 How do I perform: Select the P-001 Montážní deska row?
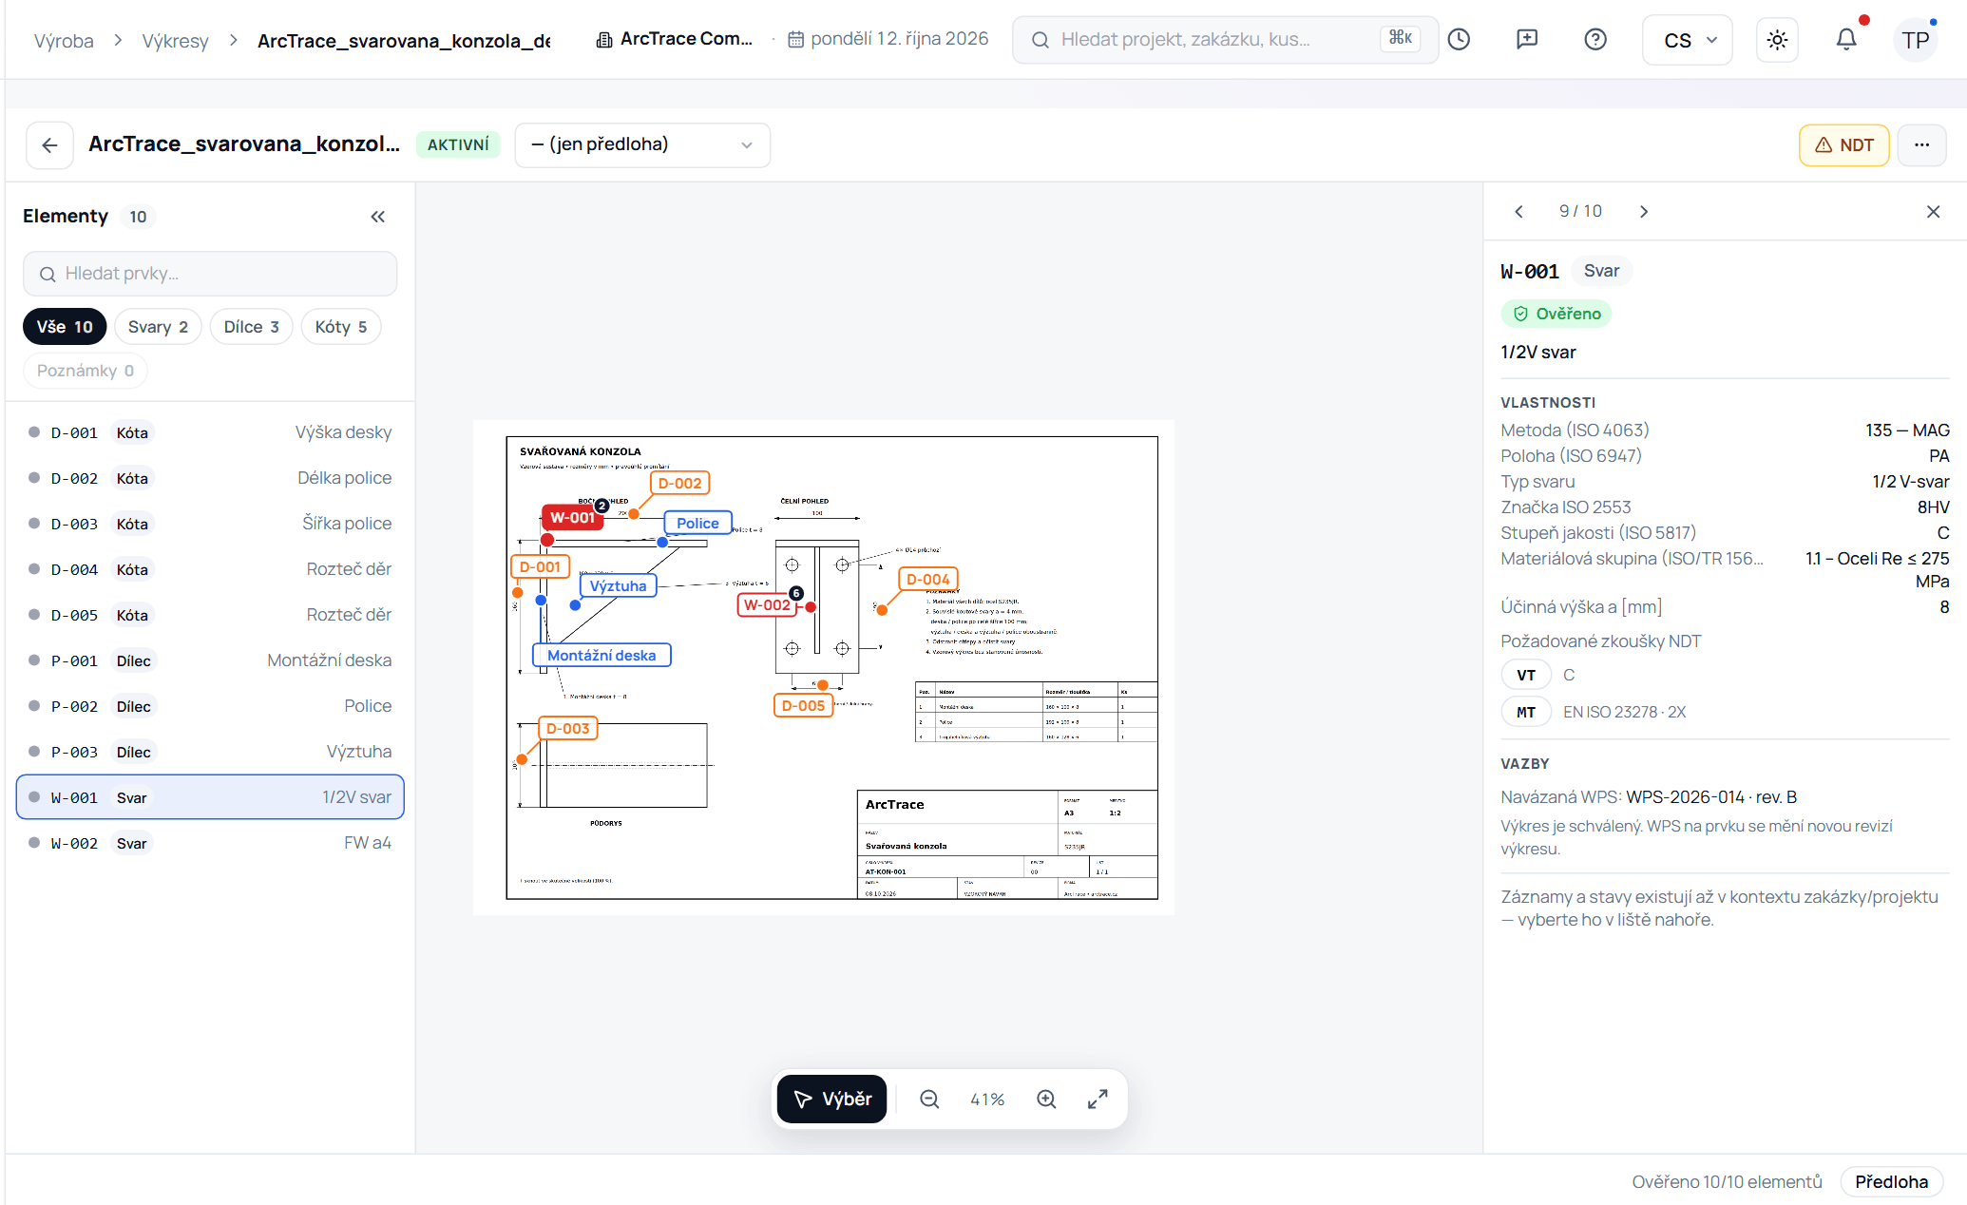(210, 660)
